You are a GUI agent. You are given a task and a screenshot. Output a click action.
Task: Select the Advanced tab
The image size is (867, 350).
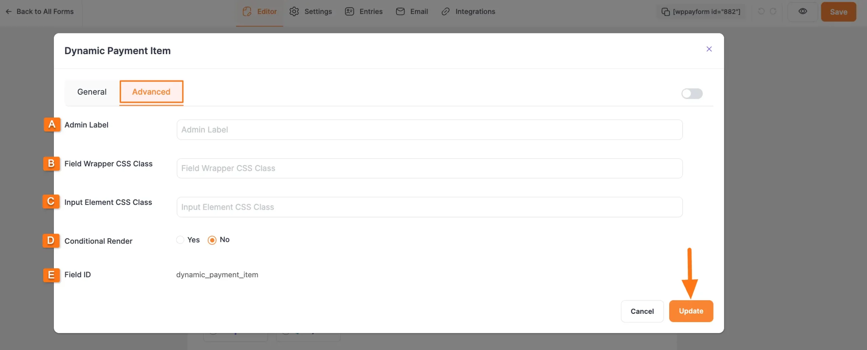151,92
